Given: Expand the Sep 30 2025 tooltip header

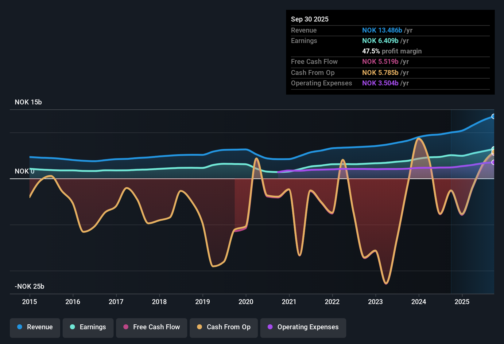Looking at the screenshot, I should click(310, 19).
